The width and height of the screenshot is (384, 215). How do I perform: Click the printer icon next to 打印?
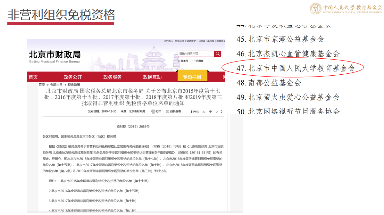[153, 112]
